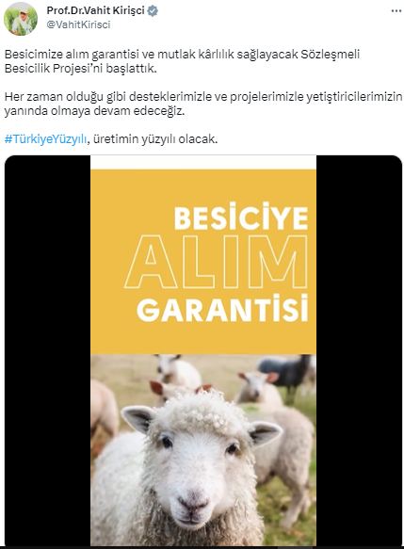This screenshot has width=404, height=549.
Task: Open the tweet's three-dot more options menu
Action: [396, 11]
